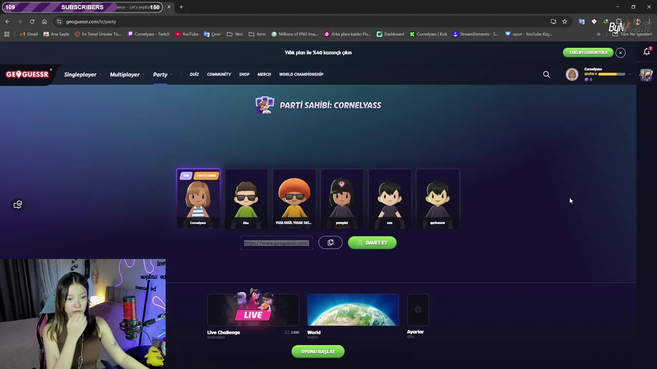657x369 pixels.
Task: Open World Championship page
Action: [301, 74]
